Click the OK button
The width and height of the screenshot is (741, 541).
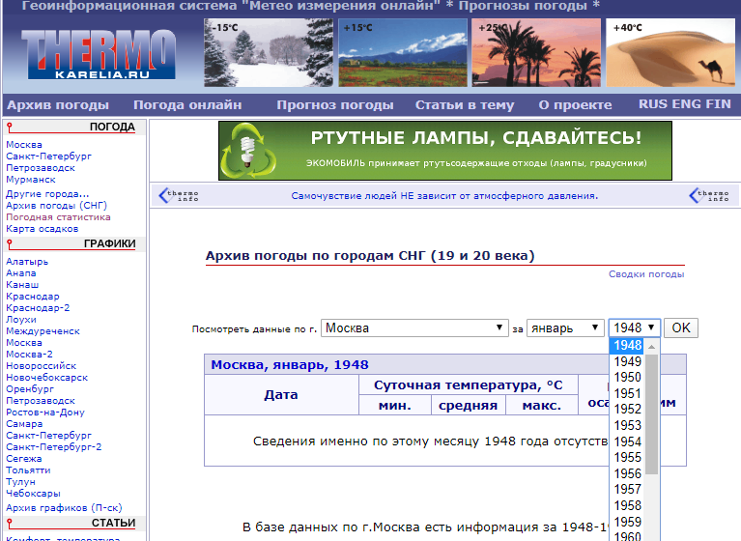coord(681,327)
